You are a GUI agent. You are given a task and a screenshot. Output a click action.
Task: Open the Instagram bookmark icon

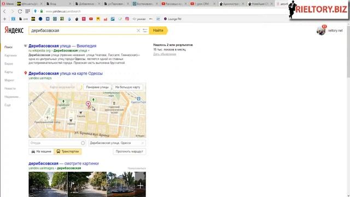[x=127, y=19]
